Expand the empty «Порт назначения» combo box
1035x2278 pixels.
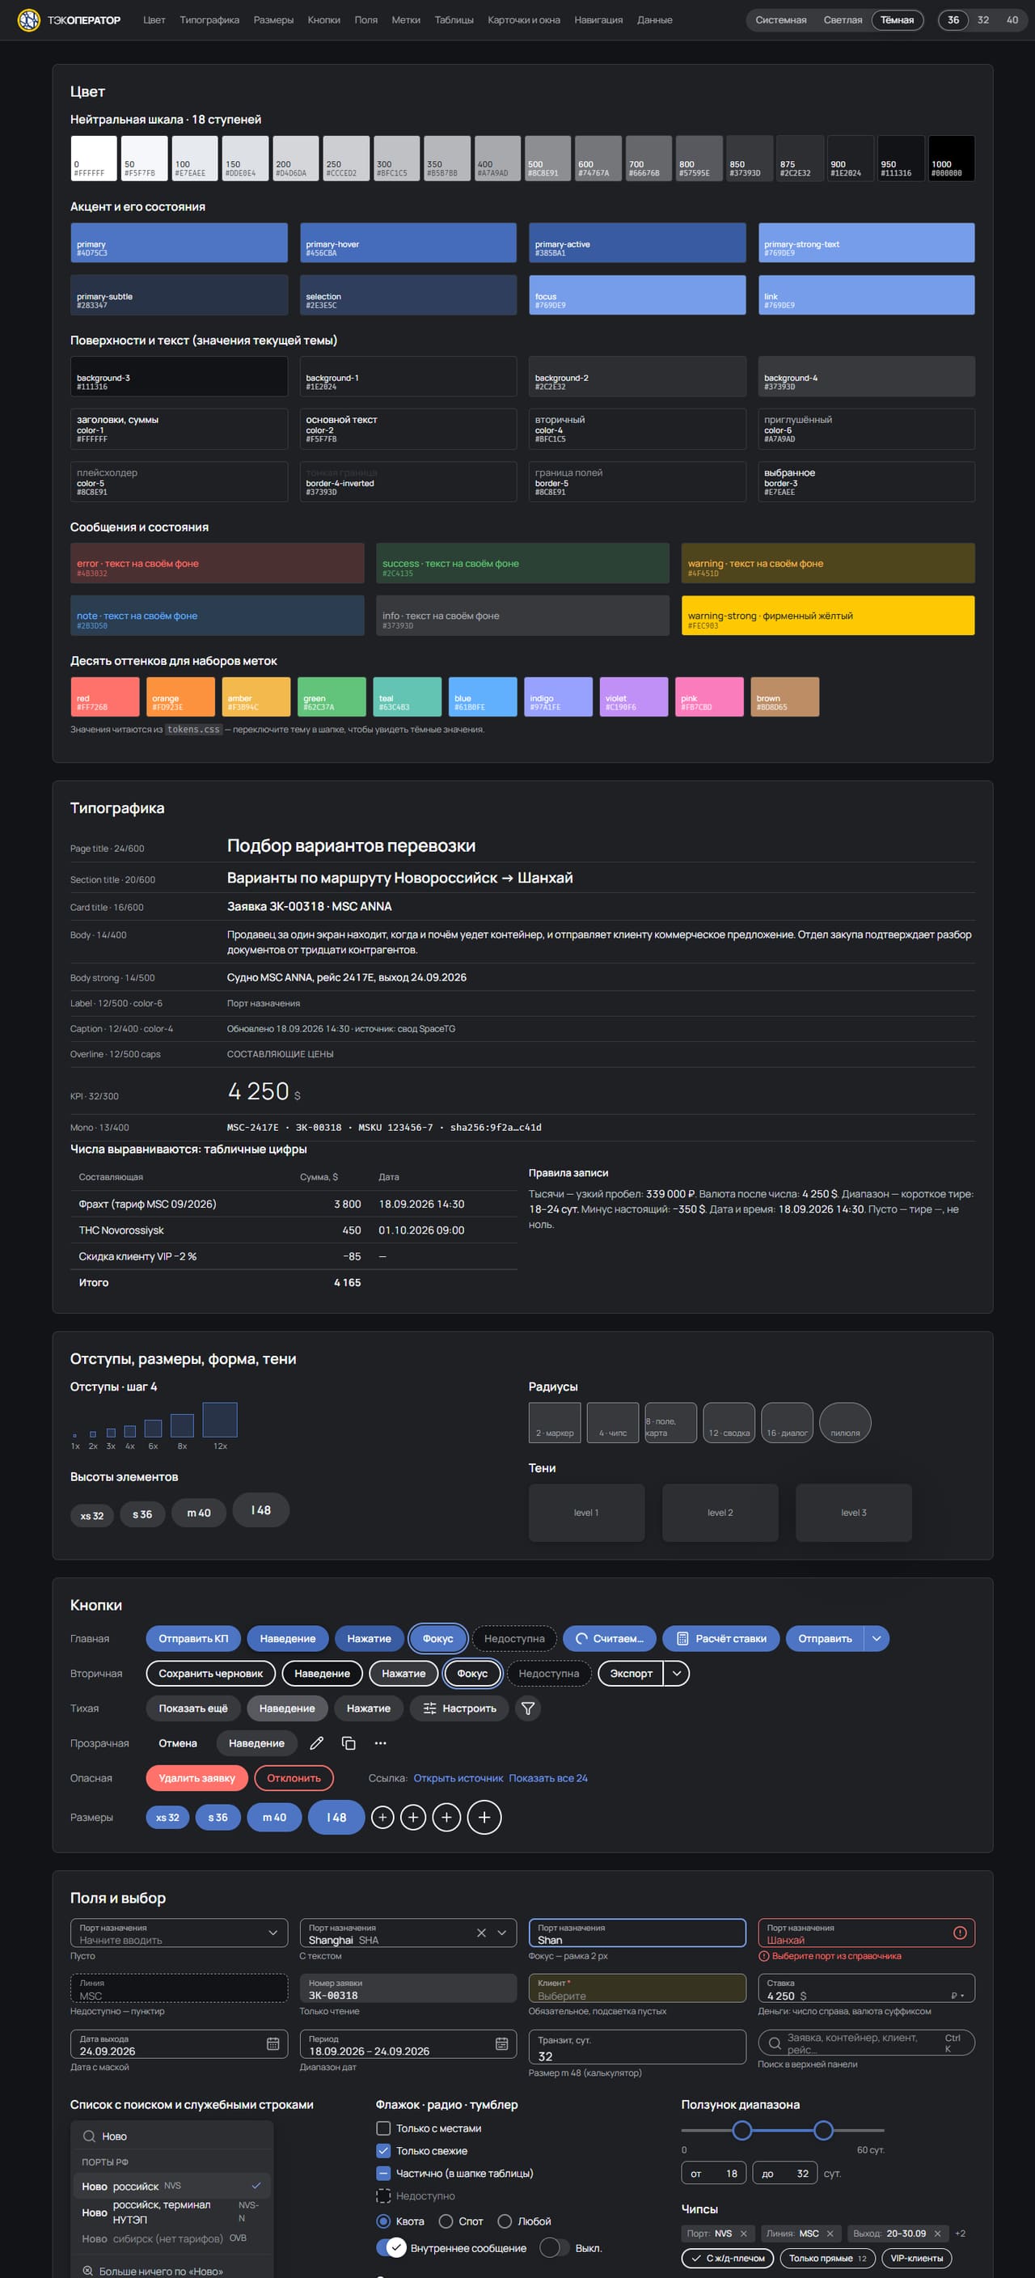(x=273, y=1933)
